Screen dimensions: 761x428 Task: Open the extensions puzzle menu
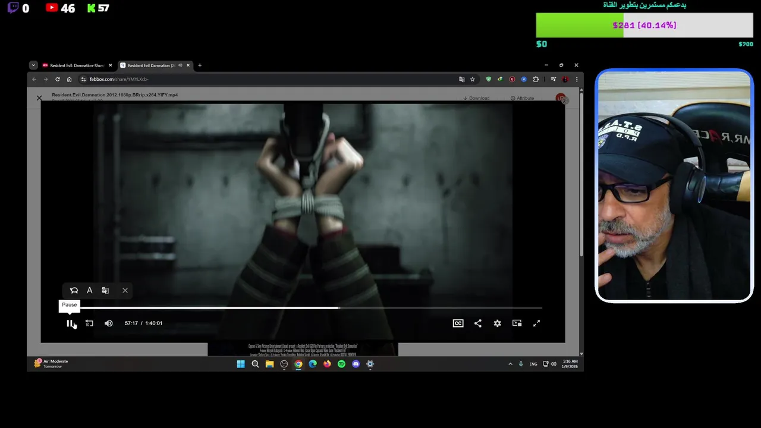536,79
